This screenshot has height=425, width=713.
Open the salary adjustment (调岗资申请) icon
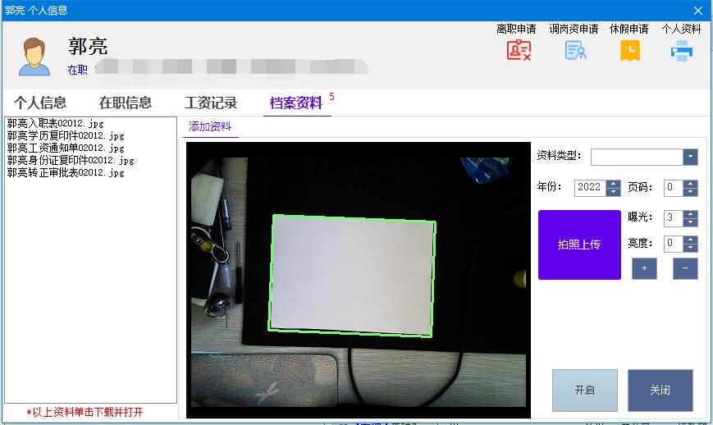[575, 51]
